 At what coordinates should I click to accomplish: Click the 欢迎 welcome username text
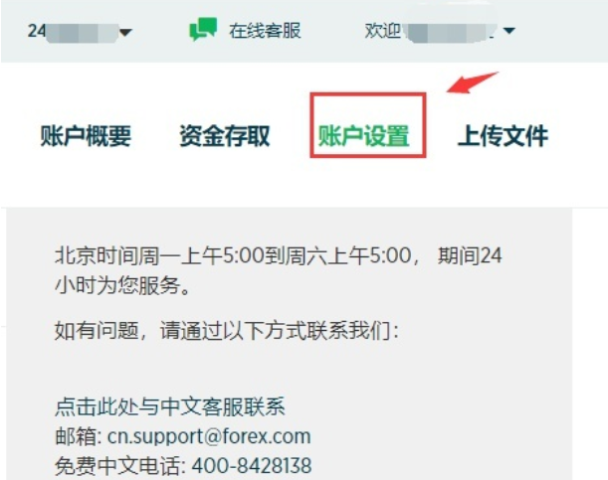(x=429, y=31)
